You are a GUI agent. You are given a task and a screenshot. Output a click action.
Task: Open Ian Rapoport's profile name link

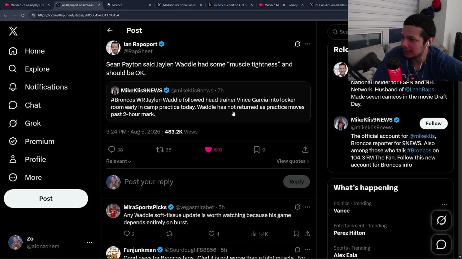click(140, 44)
